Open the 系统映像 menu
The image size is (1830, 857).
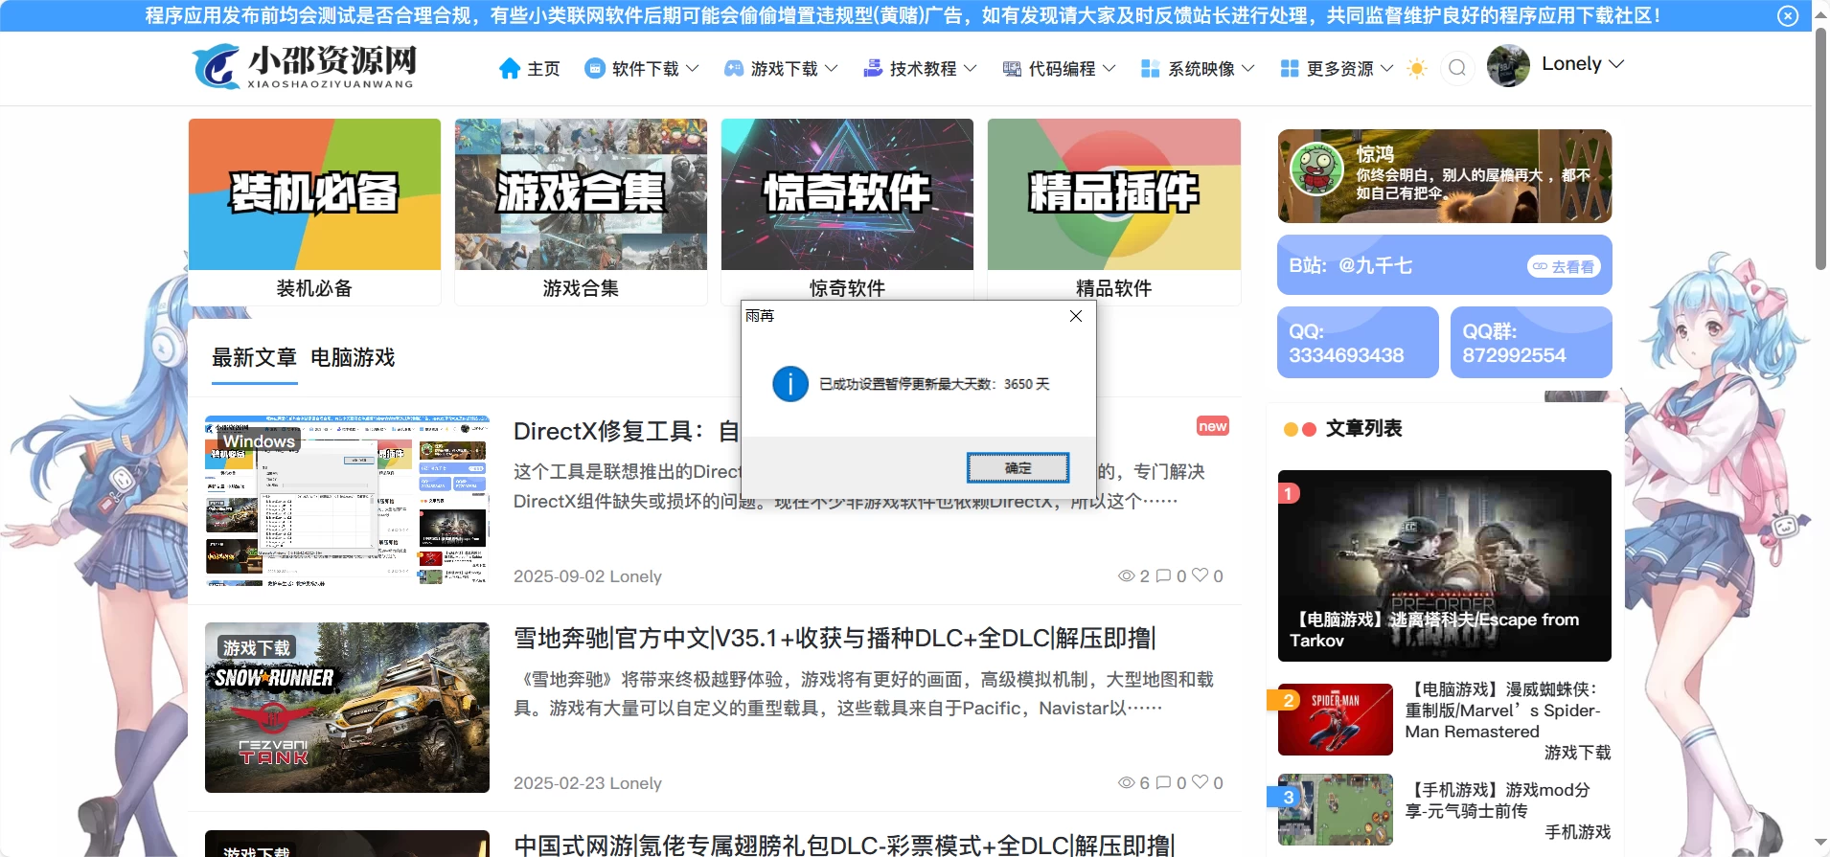click(x=1201, y=69)
